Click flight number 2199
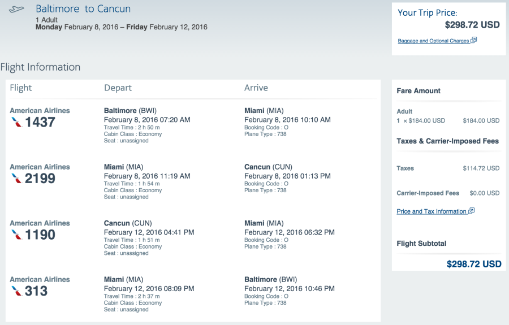 pyautogui.click(x=40, y=178)
